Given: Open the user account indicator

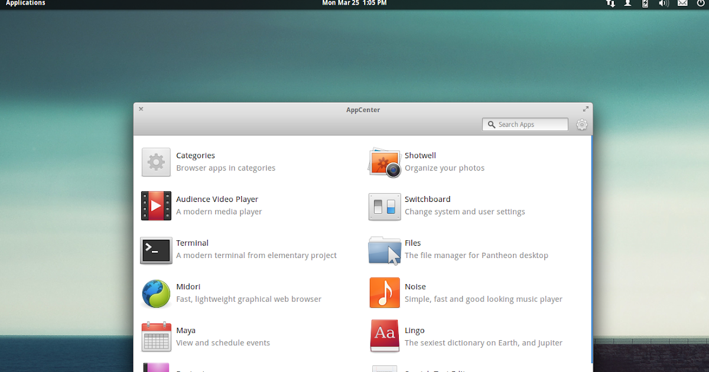Looking at the screenshot, I should point(628,4).
